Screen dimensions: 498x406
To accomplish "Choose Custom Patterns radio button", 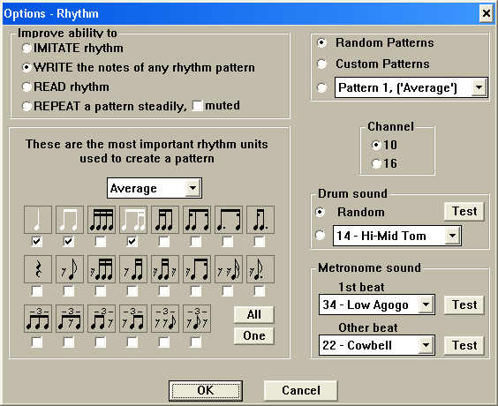I will tap(321, 64).
